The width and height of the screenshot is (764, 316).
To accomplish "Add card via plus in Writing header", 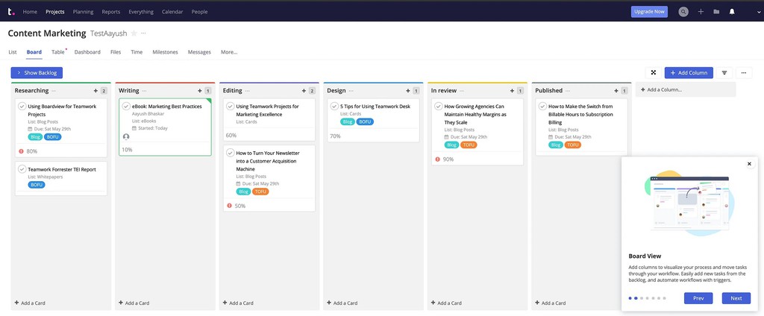I will point(200,91).
